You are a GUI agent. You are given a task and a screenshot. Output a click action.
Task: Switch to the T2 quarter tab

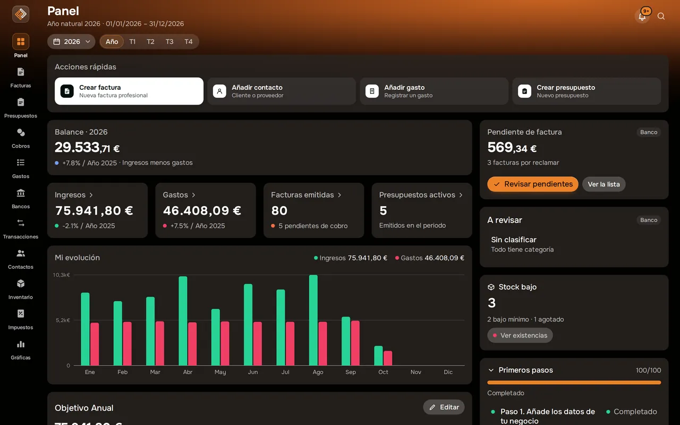tap(151, 41)
